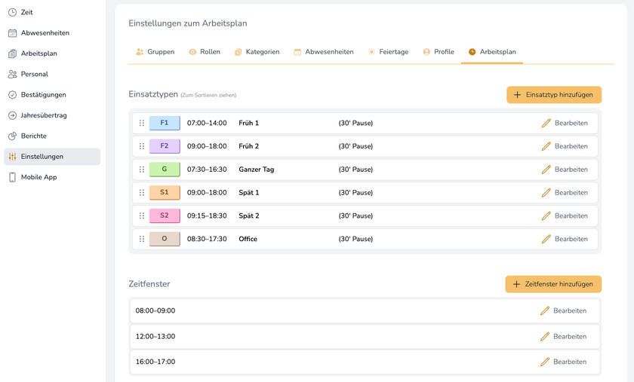The image size is (634, 382).
Task: Add a new Zeitfenster
Action: (x=553, y=284)
